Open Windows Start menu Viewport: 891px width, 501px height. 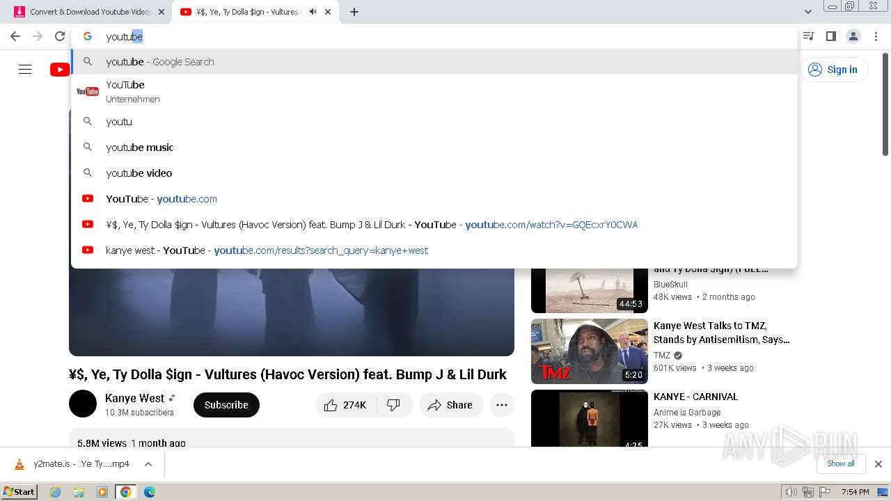click(19, 492)
